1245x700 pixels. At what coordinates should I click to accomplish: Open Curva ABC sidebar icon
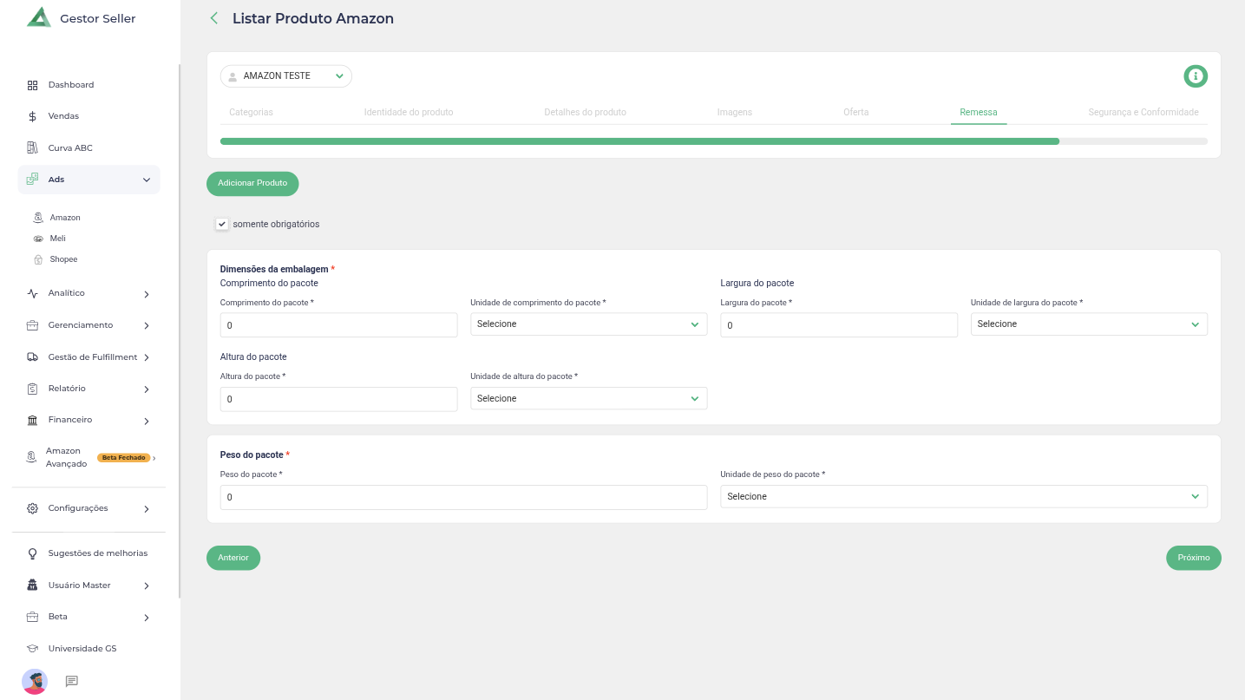pyautogui.click(x=32, y=148)
